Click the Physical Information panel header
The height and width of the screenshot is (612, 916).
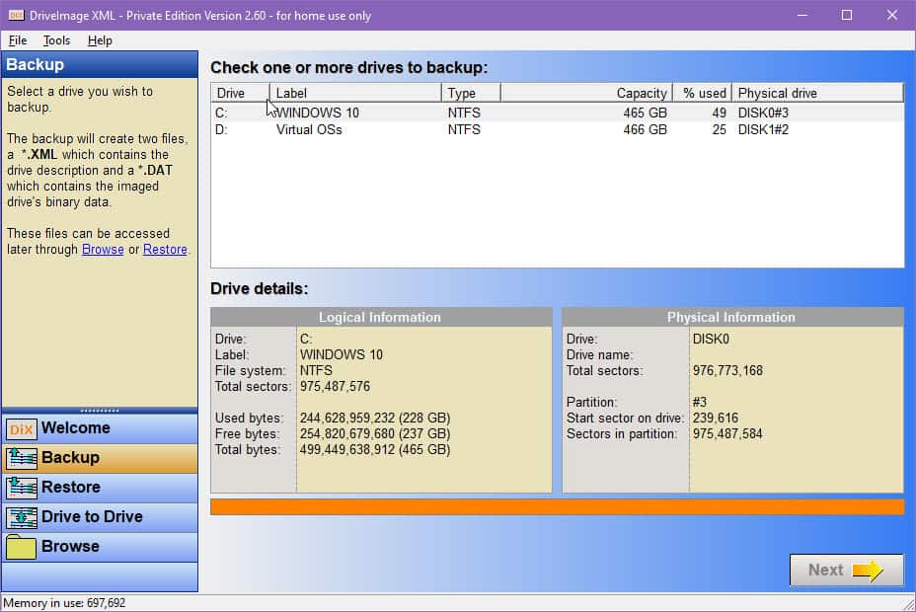click(732, 317)
